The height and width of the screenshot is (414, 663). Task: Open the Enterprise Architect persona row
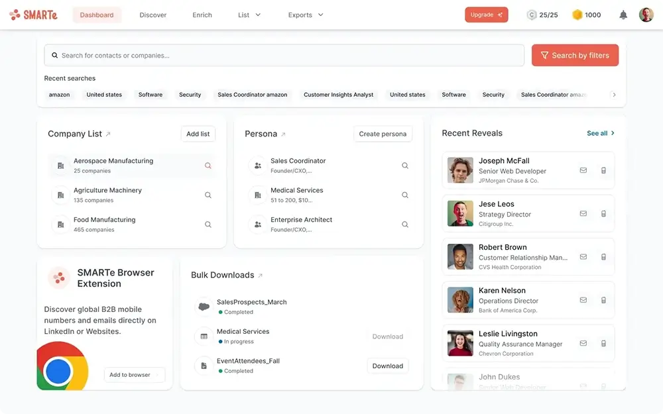[x=329, y=225]
